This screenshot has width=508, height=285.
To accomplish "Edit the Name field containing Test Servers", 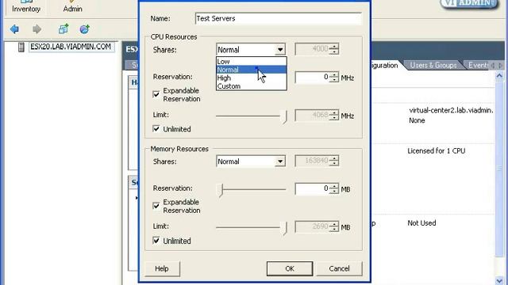I will [279, 18].
